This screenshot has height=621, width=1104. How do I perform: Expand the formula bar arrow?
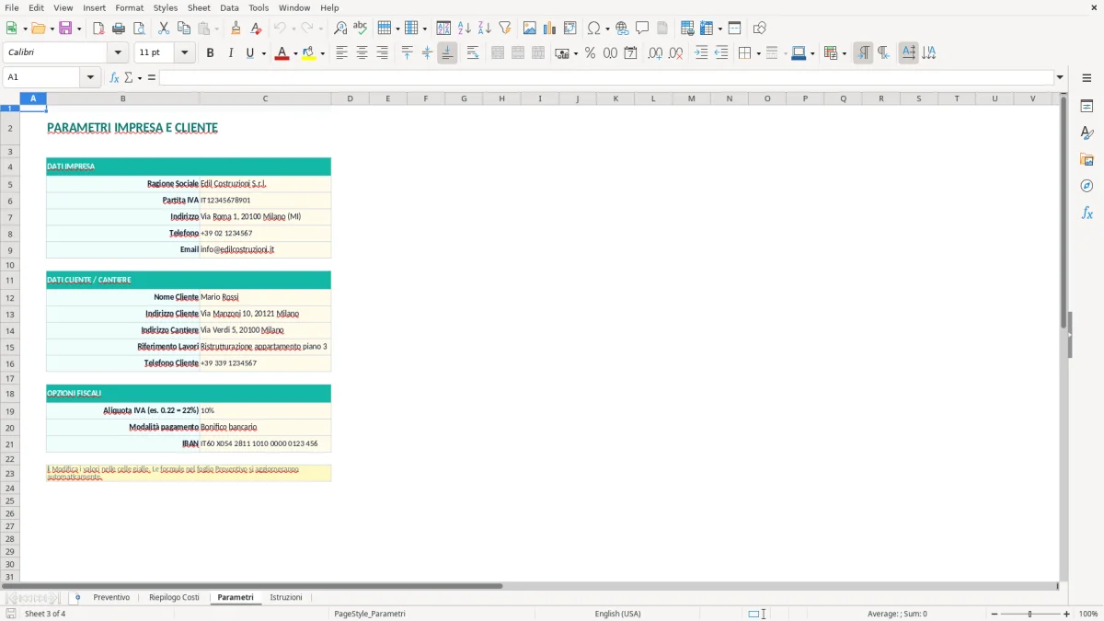pyautogui.click(x=1060, y=77)
